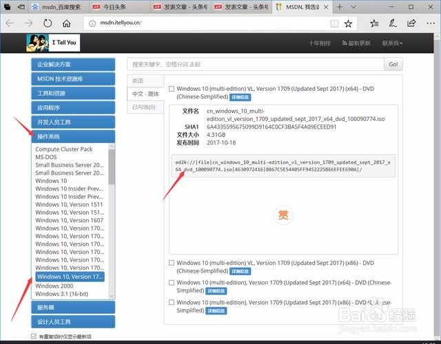Select Windows 3.1 (16-bit) entry
Viewport: 441px width, 344px height.
[61, 294]
